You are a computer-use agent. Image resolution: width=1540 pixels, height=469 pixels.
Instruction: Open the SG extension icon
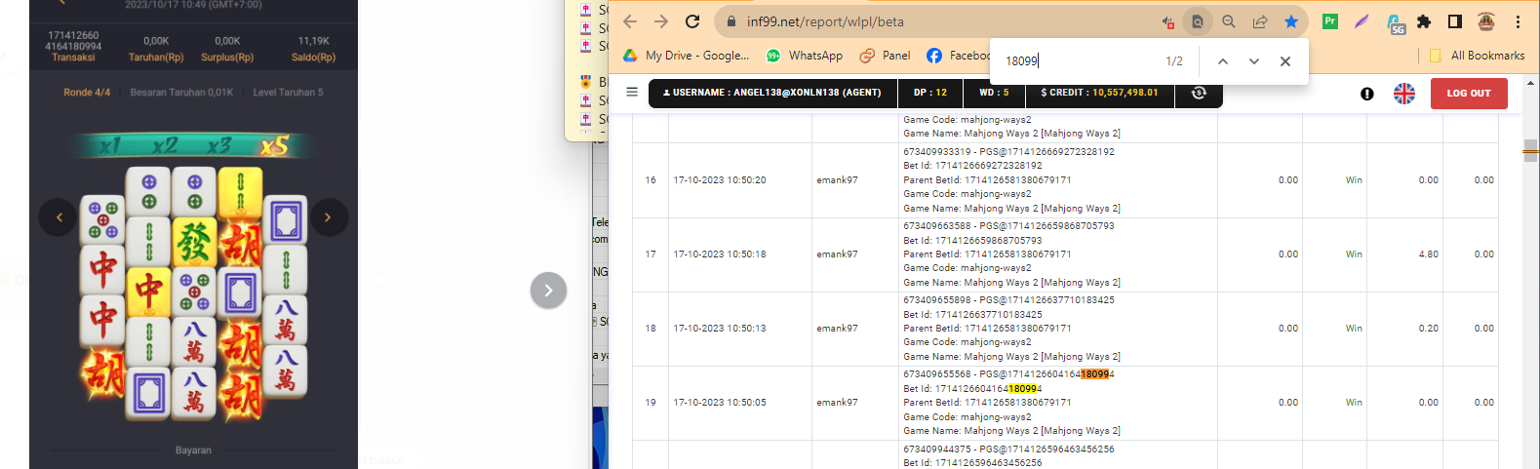click(1395, 22)
